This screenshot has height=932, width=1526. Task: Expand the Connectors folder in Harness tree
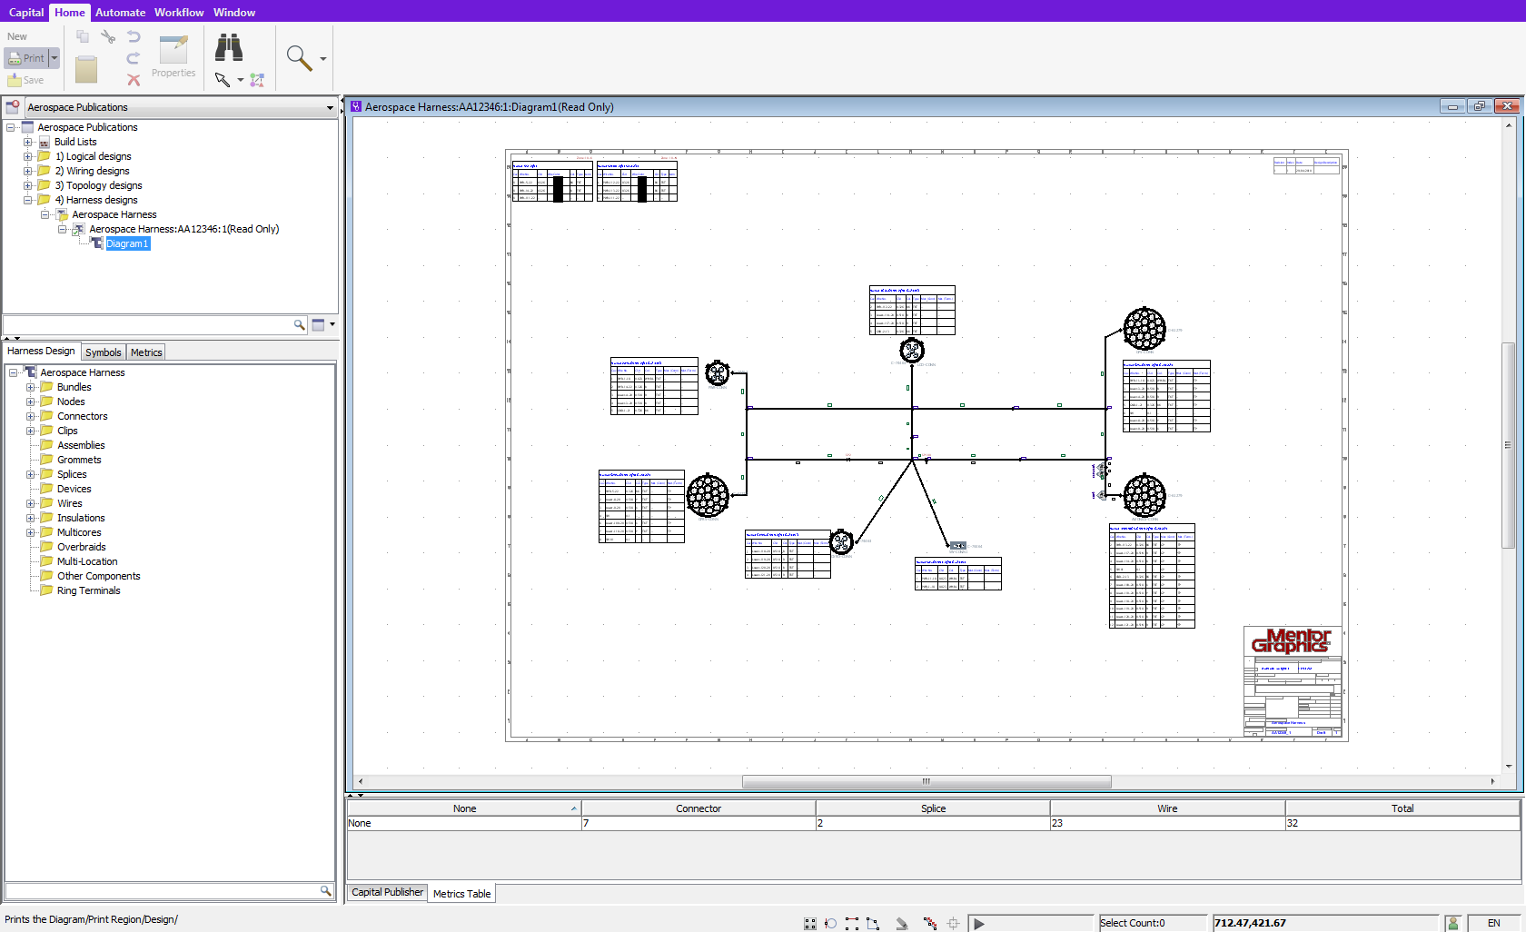pos(30,416)
